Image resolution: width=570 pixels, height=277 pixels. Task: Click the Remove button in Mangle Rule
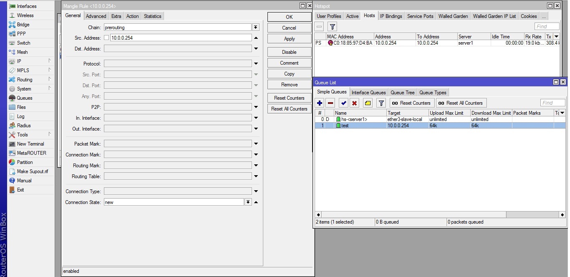[x=289, y=85]
